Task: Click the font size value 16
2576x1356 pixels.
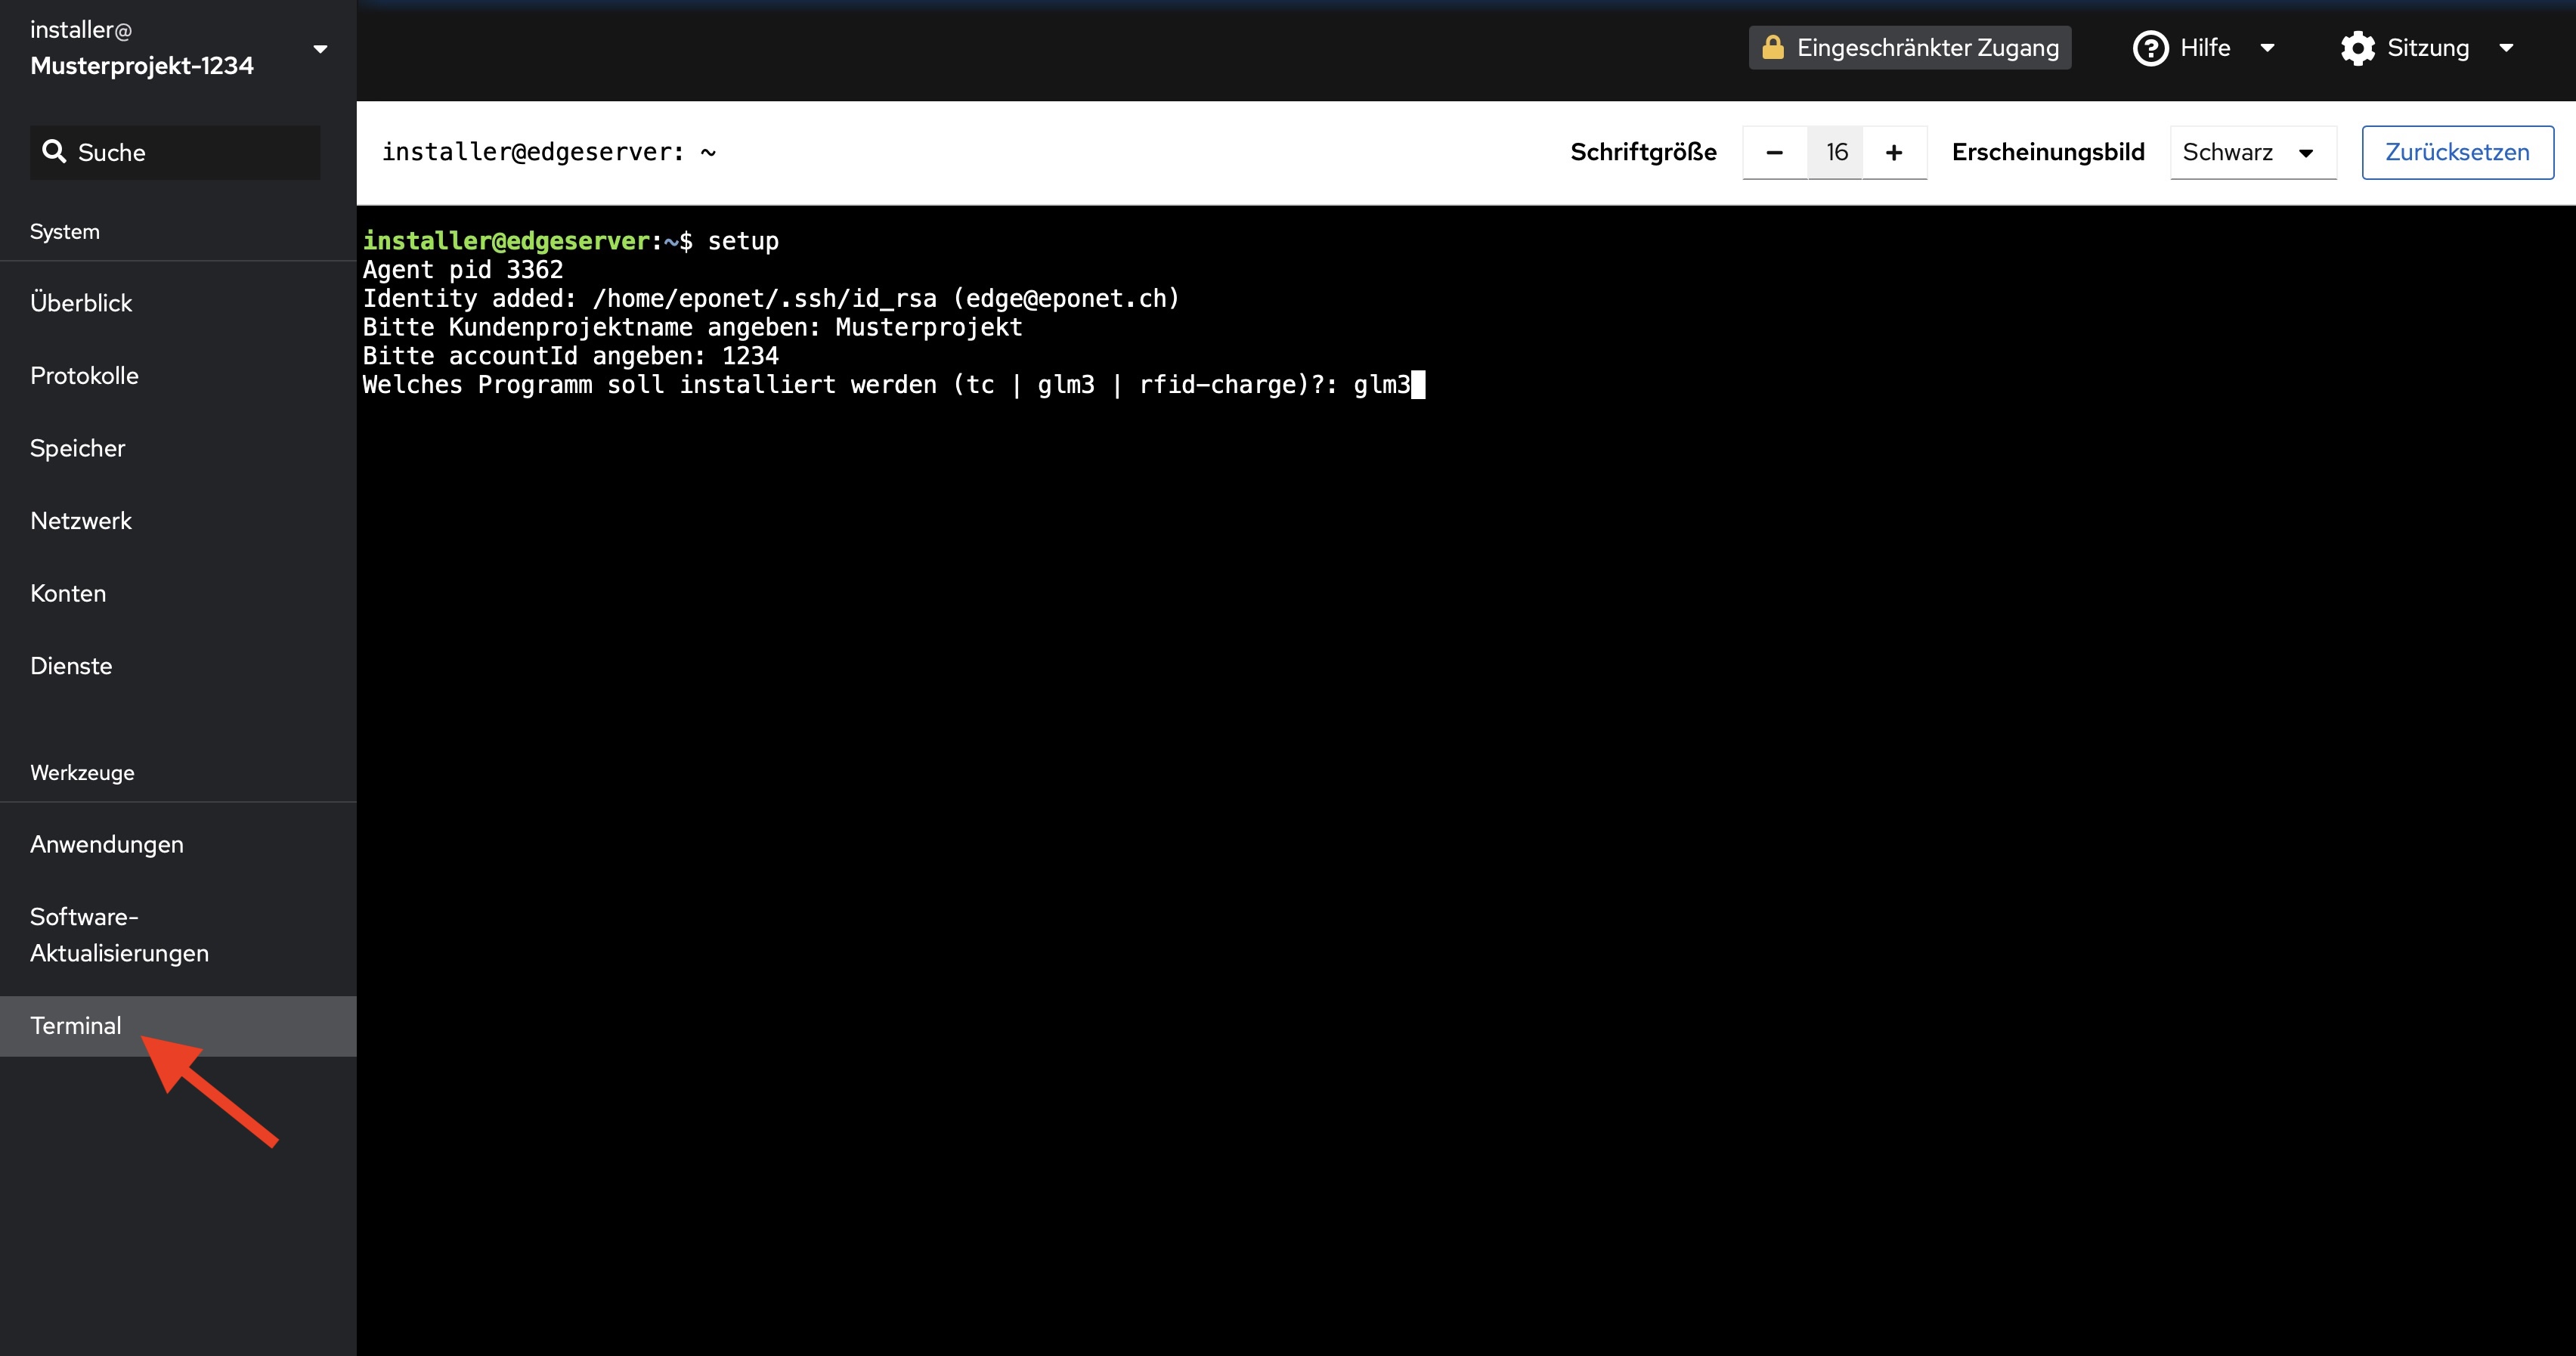Action: pyautogui.click(x=1835, y=152)
